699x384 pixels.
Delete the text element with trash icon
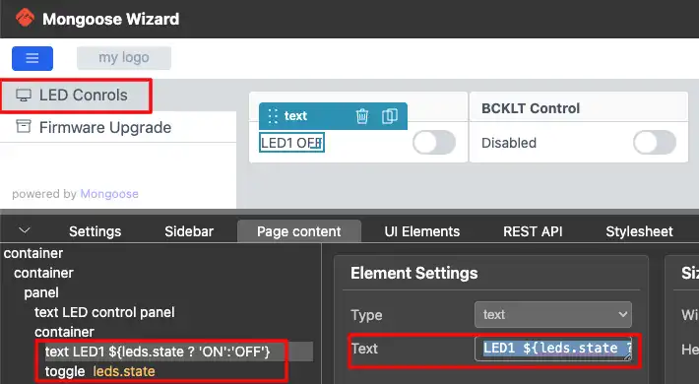(x=362, y=116)
